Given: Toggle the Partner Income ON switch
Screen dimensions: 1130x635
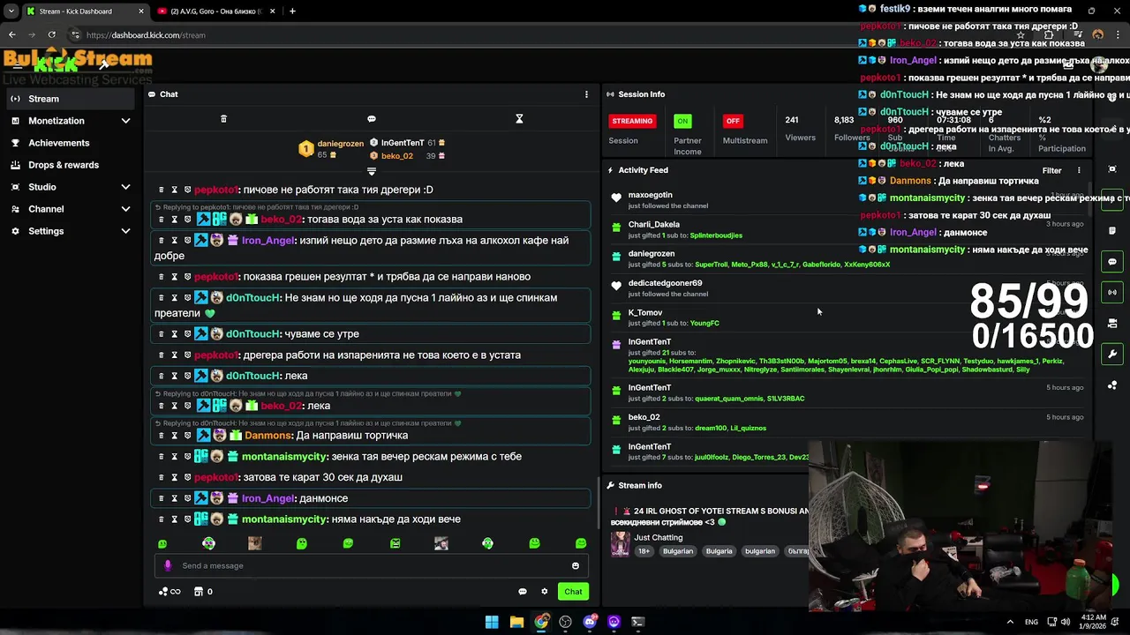Looking at the screenshot, I should [x=682, y=121].
